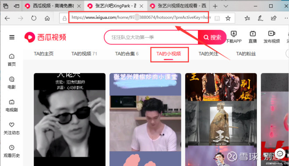This screenshot has width=289, height=166.
Task: Click the set tabs aside icon
Action: 17,6
